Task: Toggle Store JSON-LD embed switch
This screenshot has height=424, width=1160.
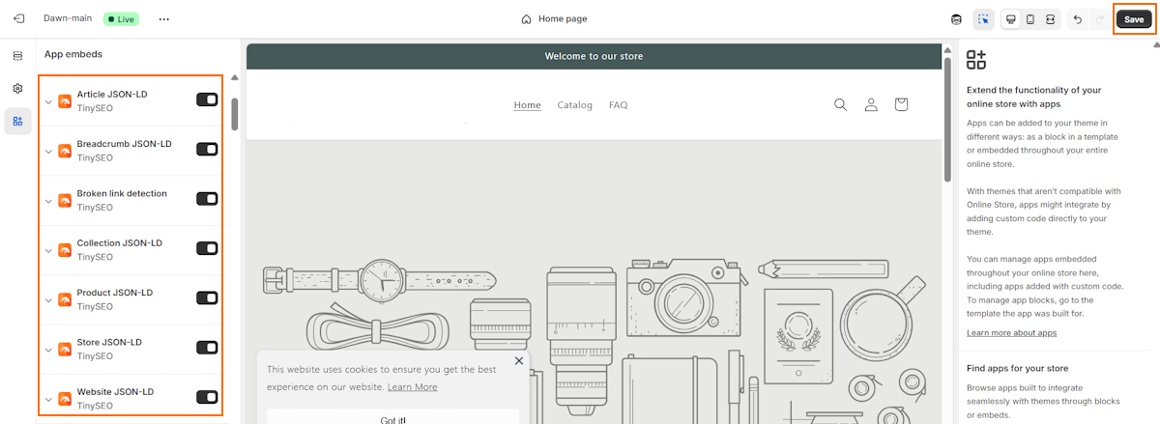Action: tap(207, 348)
